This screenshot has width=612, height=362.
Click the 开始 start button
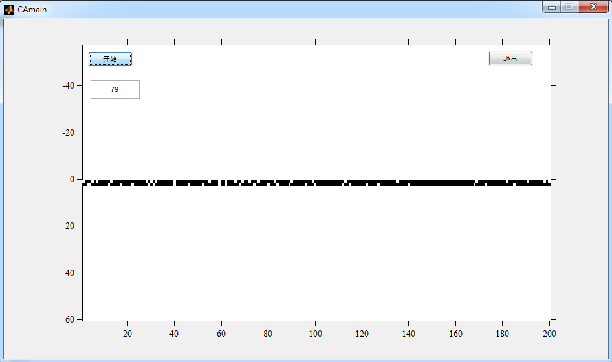(110, 59)
